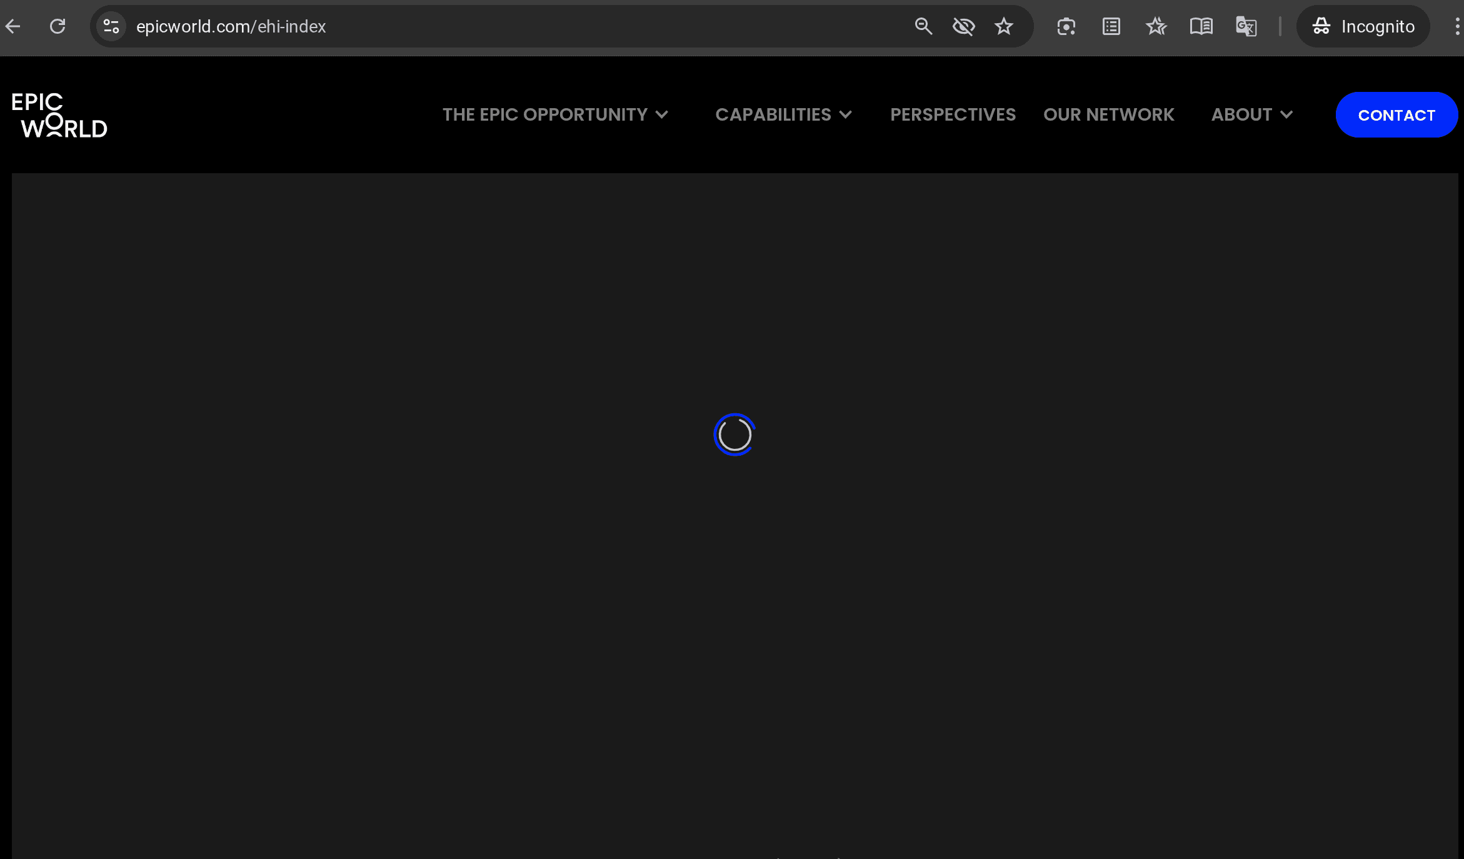Image resolution: width=1464 pixels, height=859 pixels.
Task: Click the Epic World logo
Action: 59,115
